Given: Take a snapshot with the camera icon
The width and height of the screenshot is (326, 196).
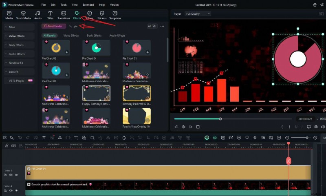Looking at the screenshot, I should click(316, 127).
